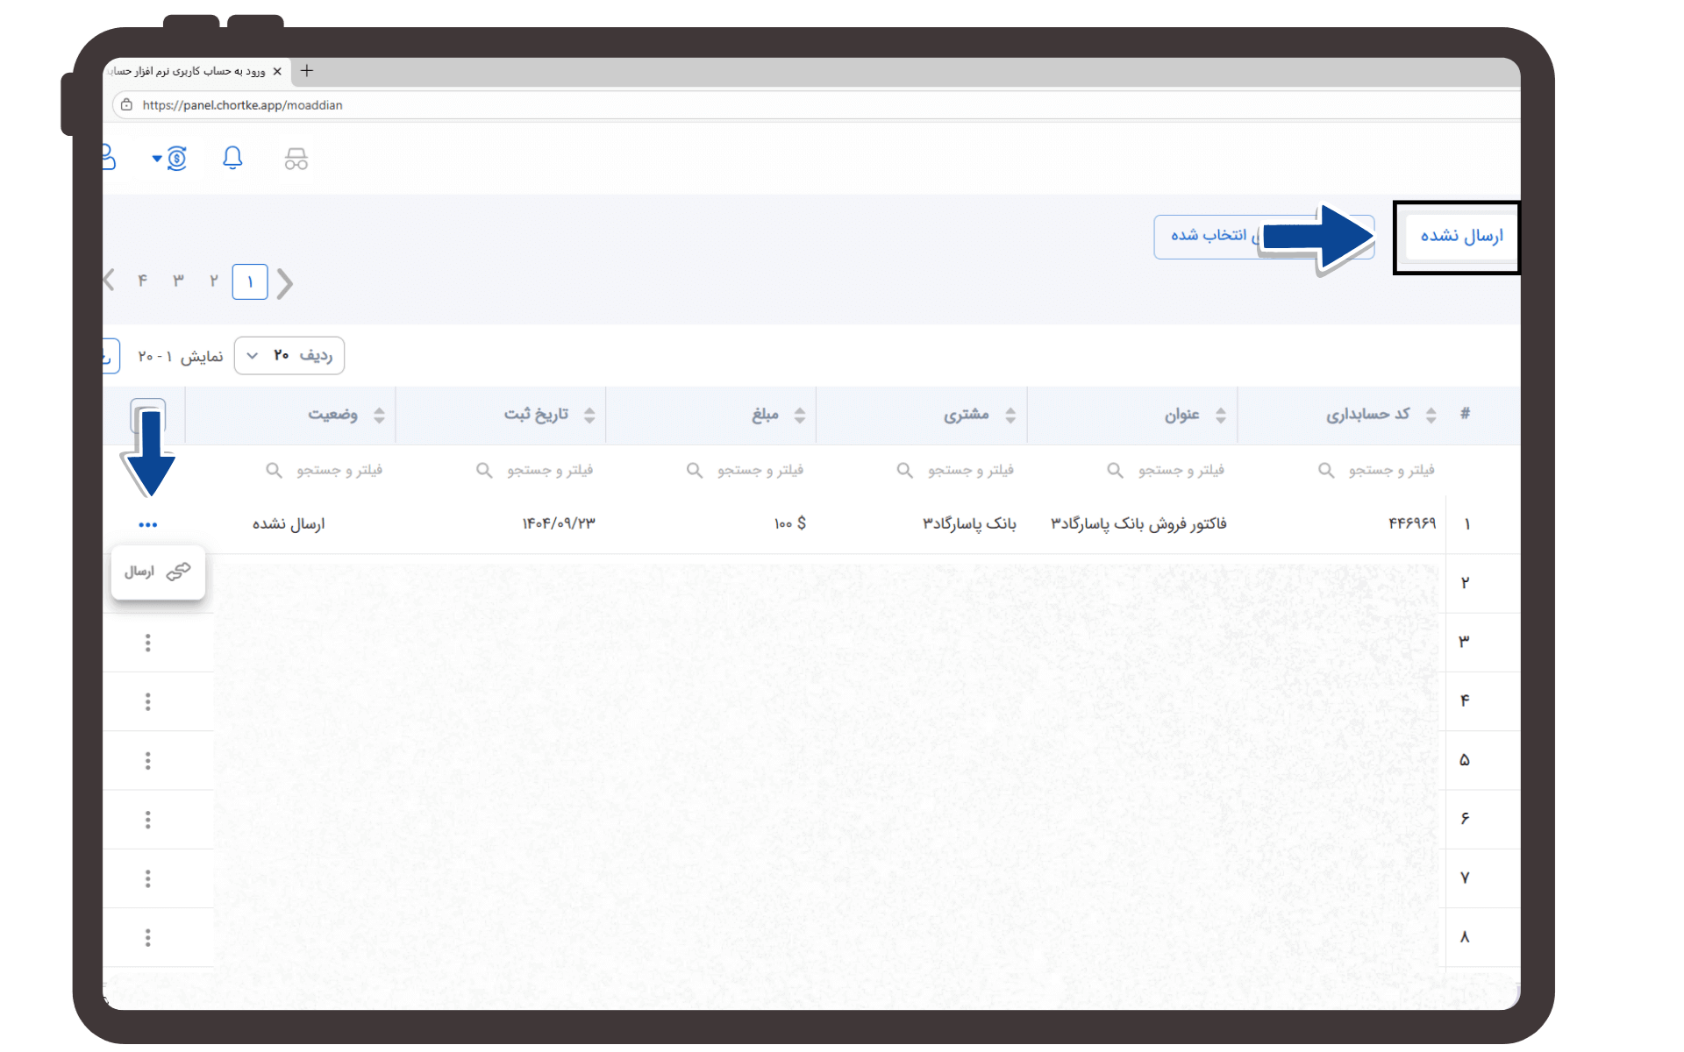Open the vertical dots menu in row 5

(147, 760)
